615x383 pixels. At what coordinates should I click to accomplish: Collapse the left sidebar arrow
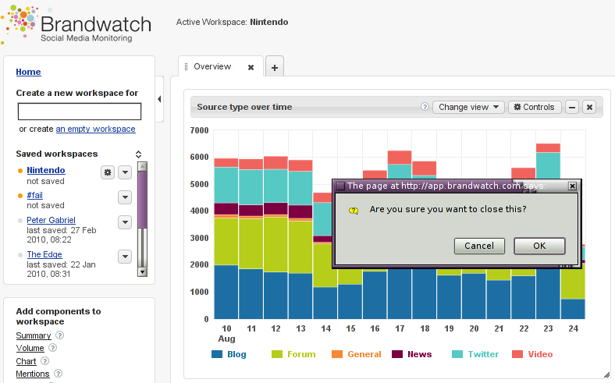[159, 99]
